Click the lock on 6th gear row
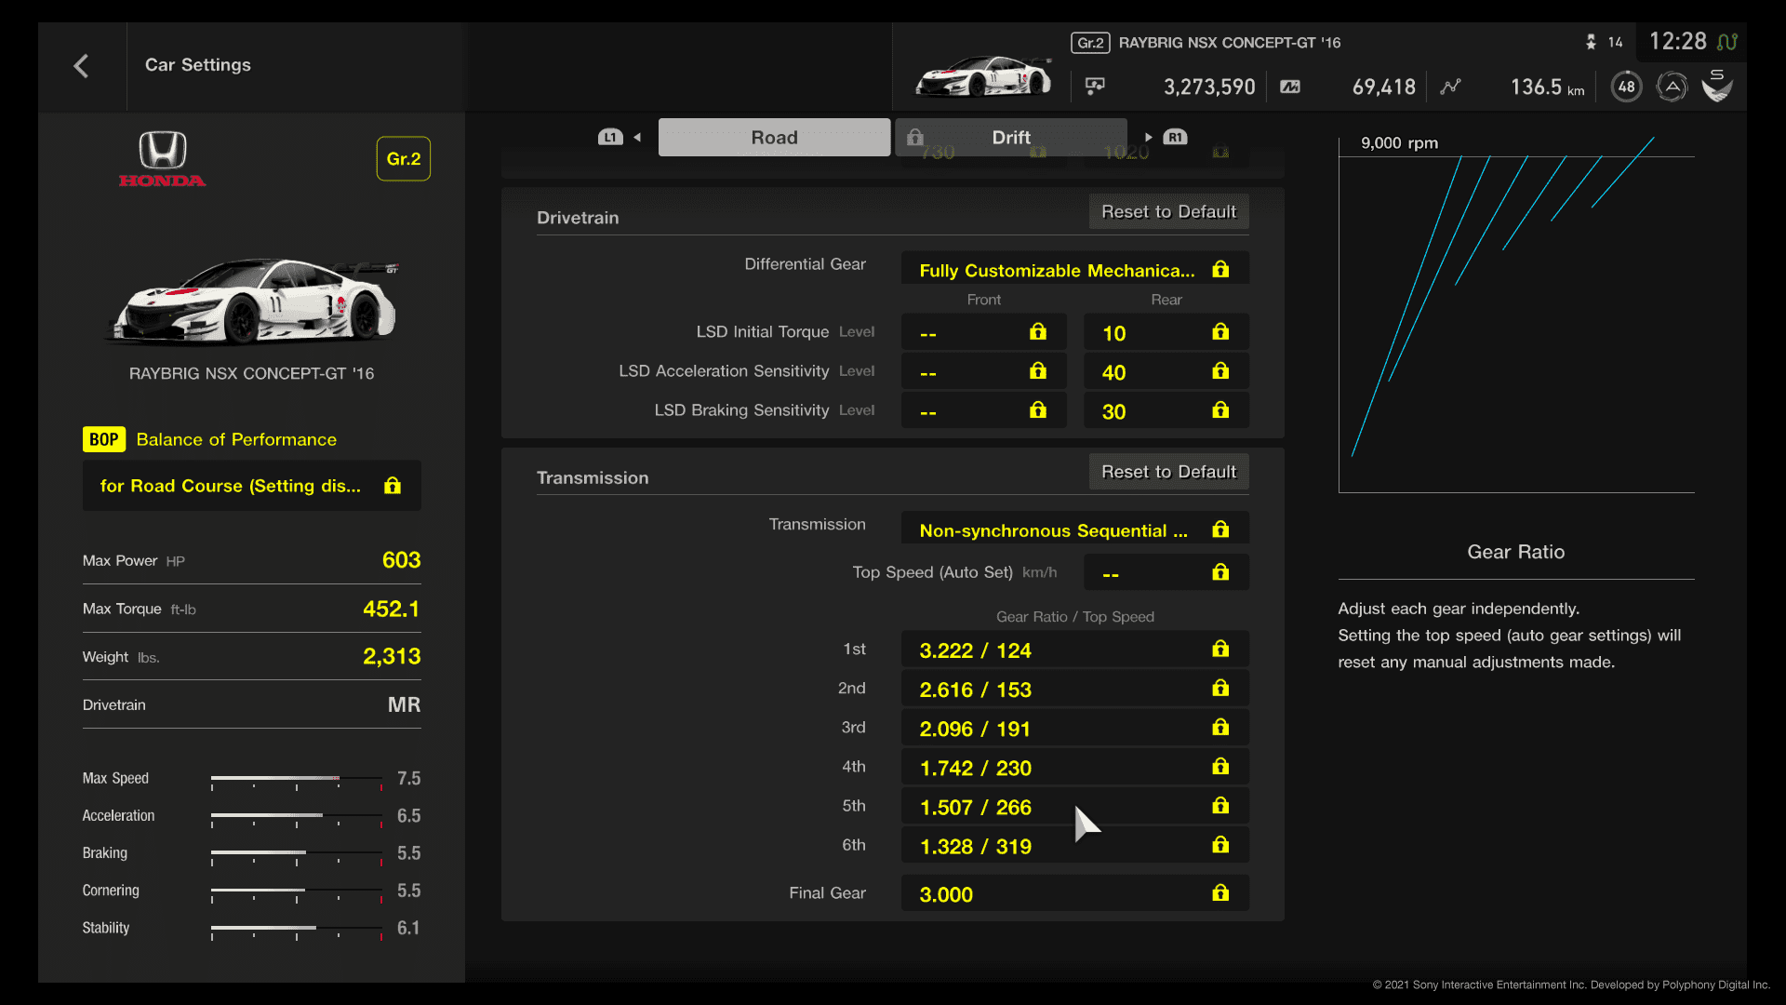 tap(1220, 845)
